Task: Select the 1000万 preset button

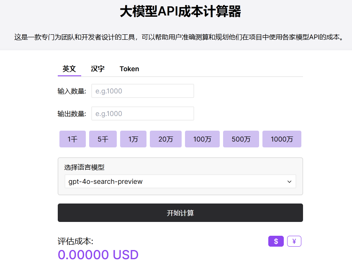Action: click(282, 139)
